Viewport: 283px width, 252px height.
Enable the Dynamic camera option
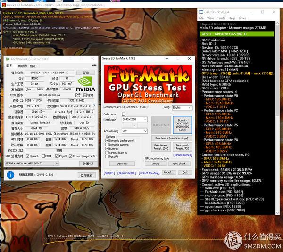(107, 145)
